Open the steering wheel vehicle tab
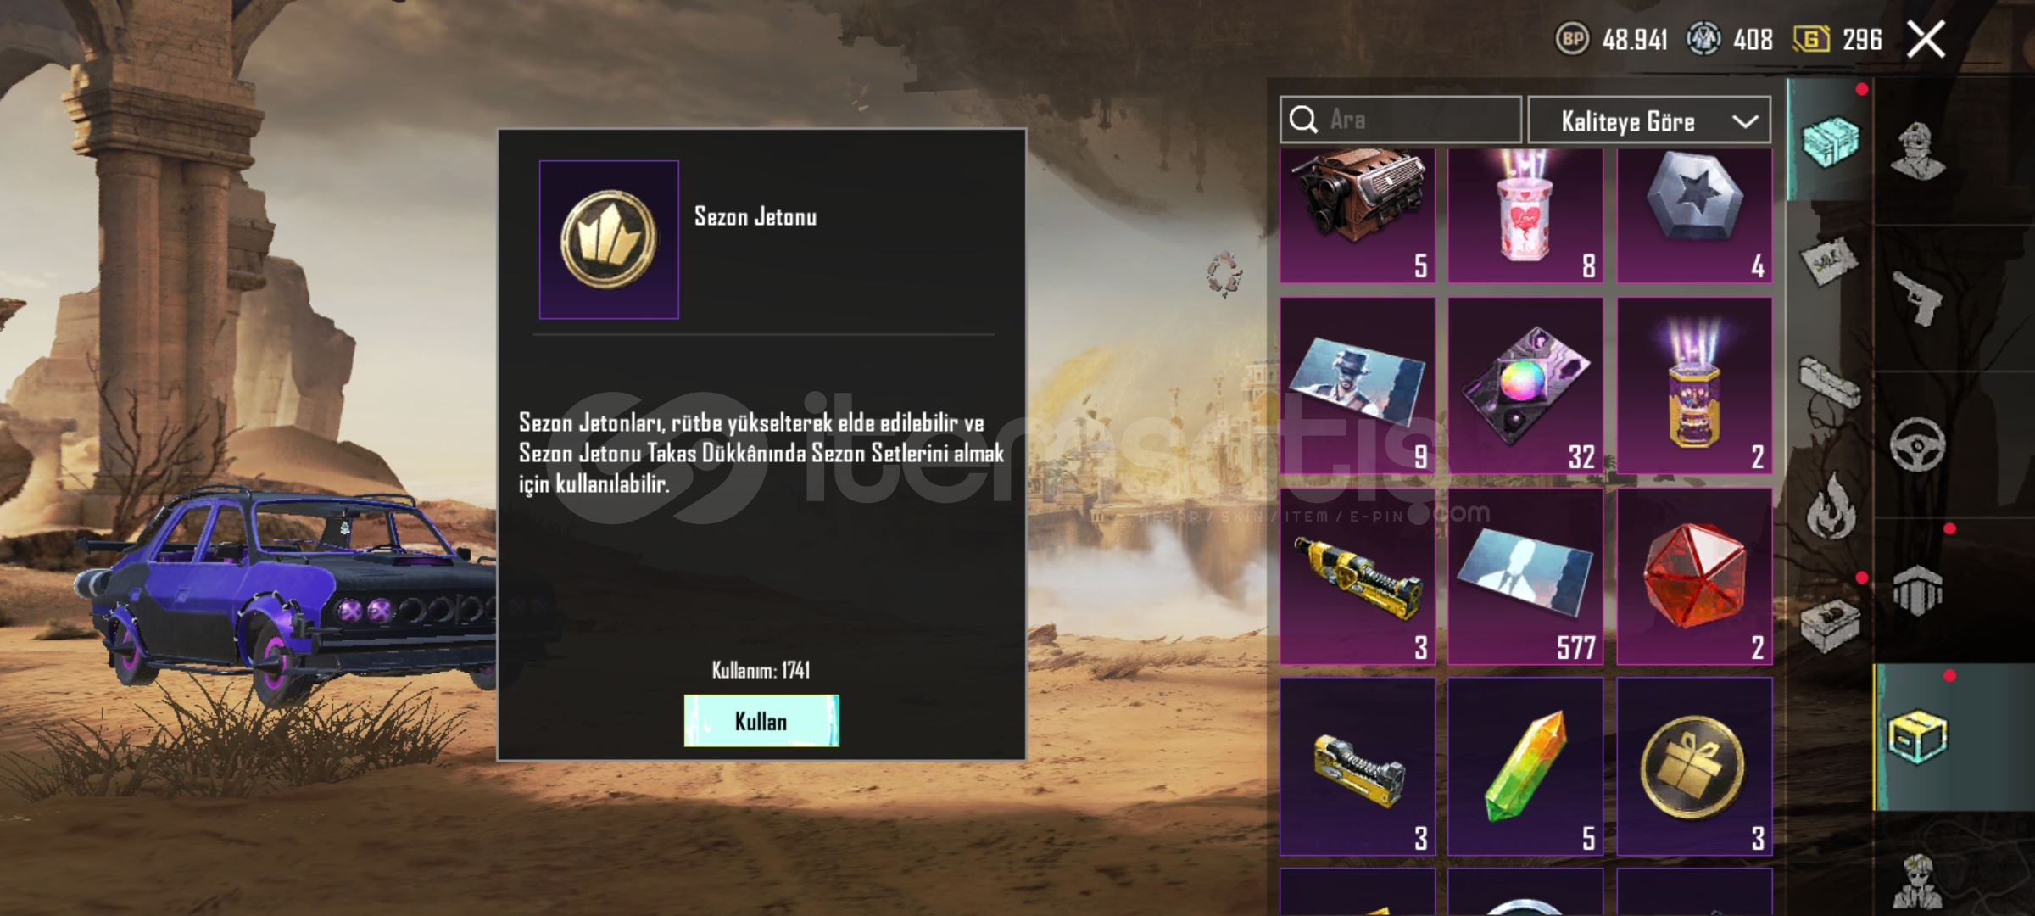This screenshot has height=916, width=2035. pyautogui.click(x=1918, y=444)
